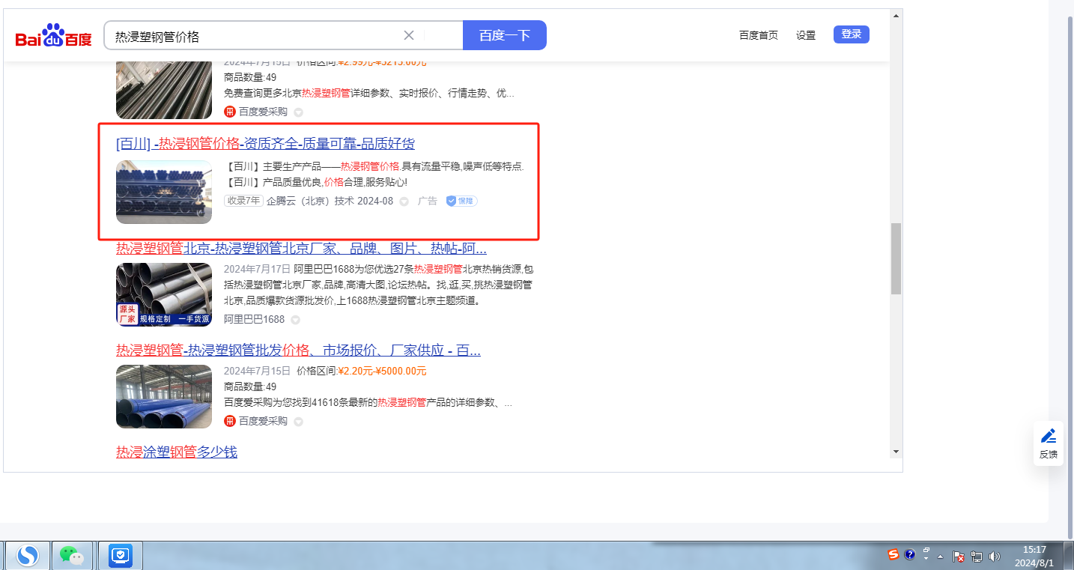Show hidden tray icons with the up arrow

tap(940, 557)
